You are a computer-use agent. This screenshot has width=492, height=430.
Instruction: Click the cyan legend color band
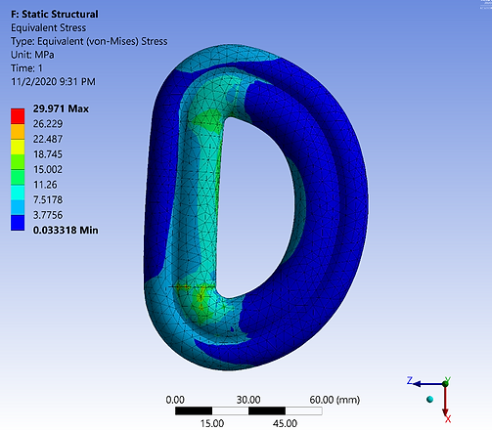(18, 193)
